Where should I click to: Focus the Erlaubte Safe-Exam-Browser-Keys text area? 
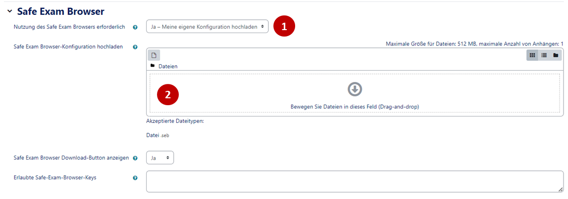[x=354, y=181]
